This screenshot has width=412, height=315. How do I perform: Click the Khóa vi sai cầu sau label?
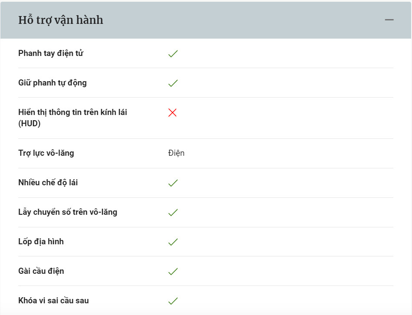point(53,301)
